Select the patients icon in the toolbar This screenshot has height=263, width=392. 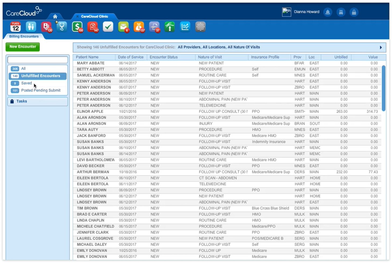pyautogui.click(x=31, y=27)
